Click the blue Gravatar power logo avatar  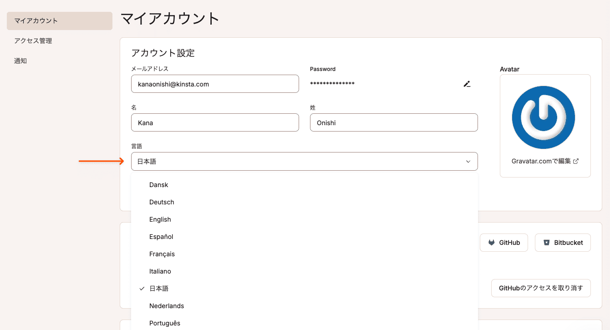coord(544,117)
